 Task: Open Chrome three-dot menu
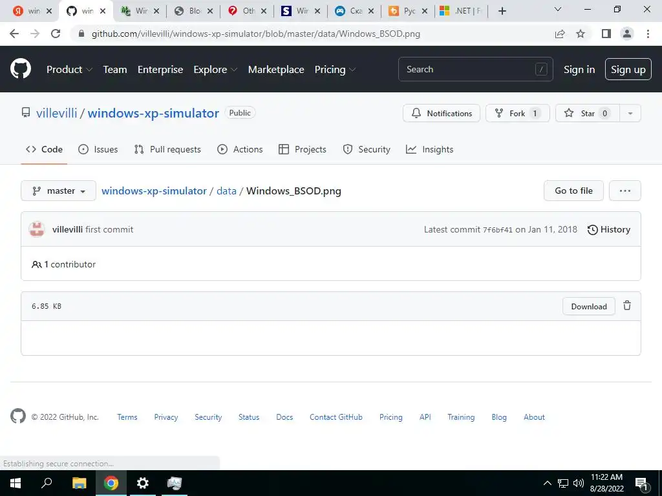[x=648, y=34]
